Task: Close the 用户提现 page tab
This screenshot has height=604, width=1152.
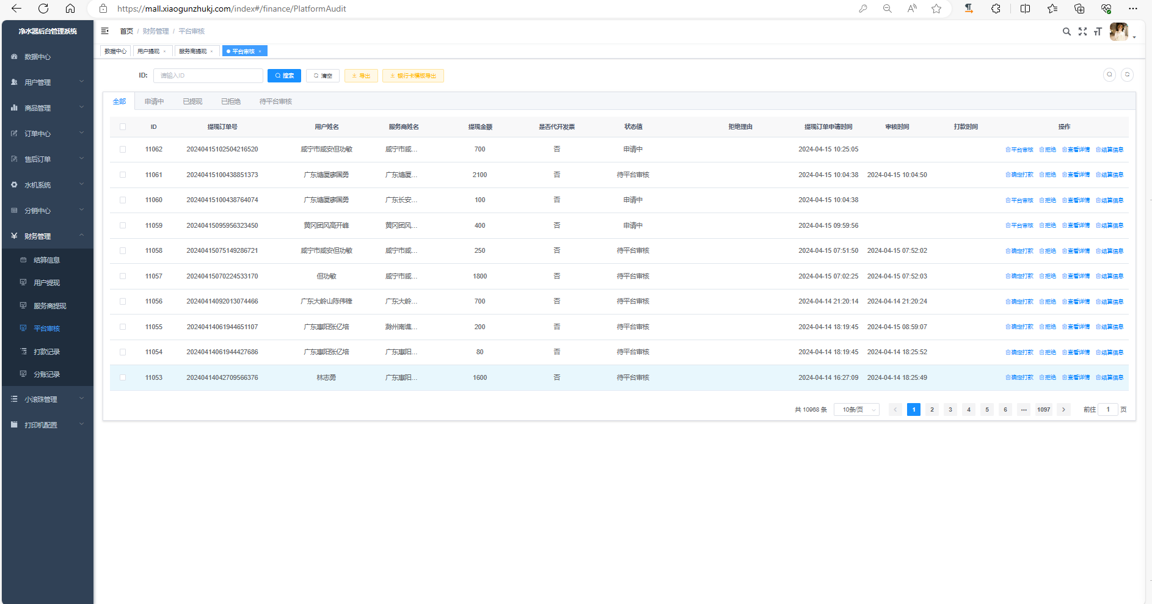Action: 164,51
